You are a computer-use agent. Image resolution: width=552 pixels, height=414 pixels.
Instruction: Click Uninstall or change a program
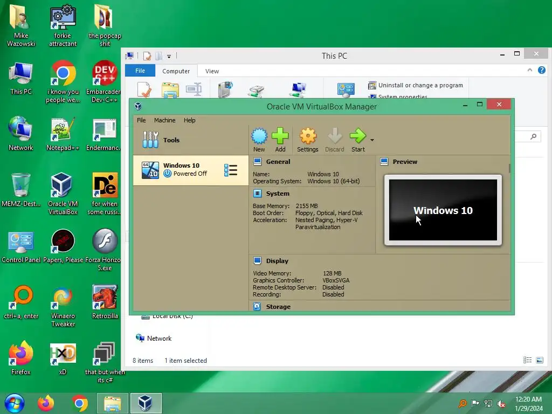416,85
